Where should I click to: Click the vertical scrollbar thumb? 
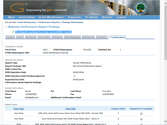(x=165, y=33)
